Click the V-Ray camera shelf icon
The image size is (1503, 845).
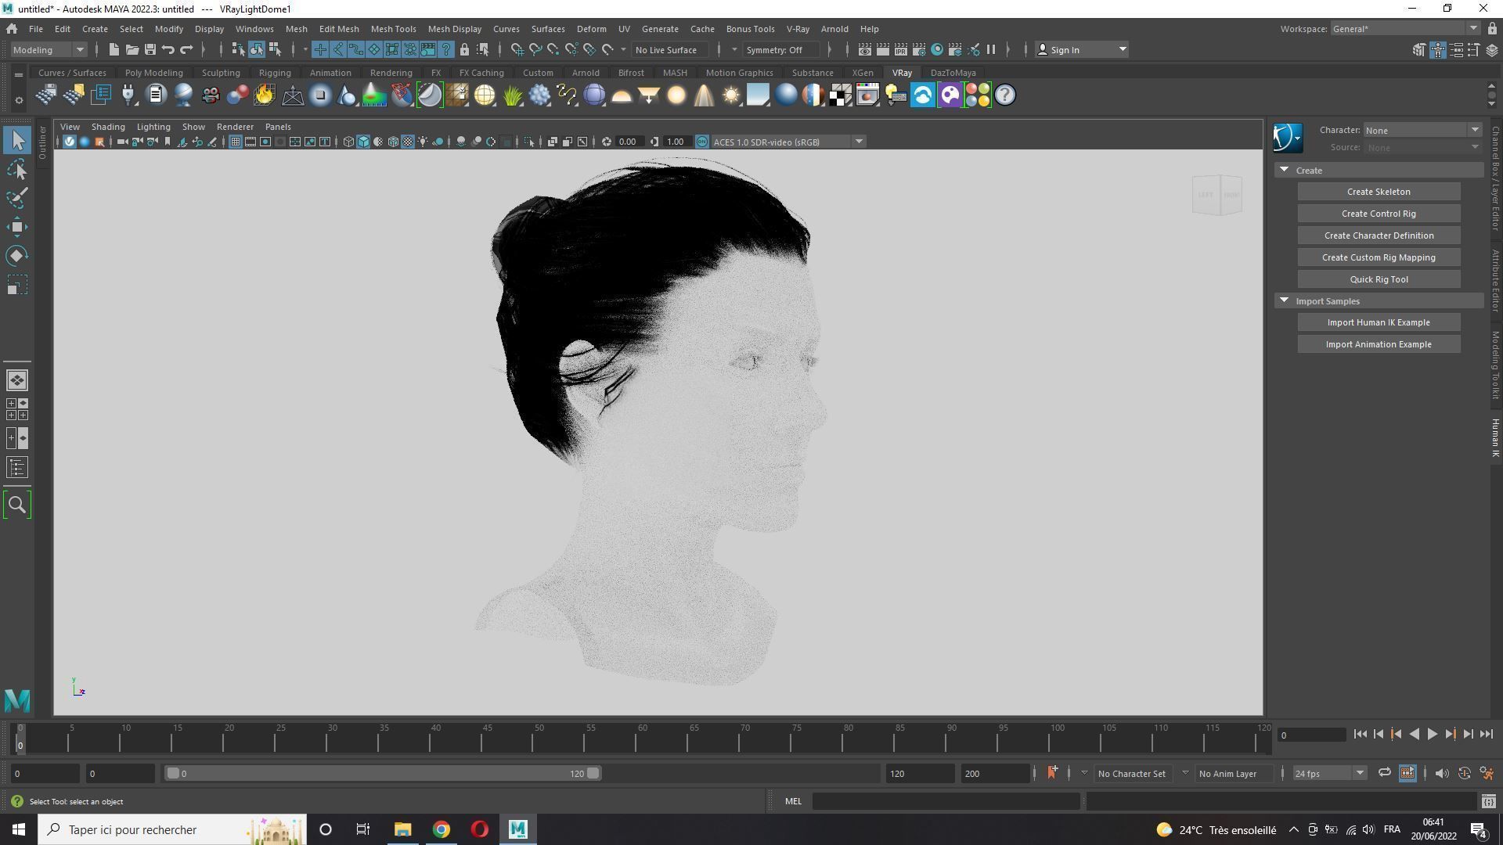point(210,95)
